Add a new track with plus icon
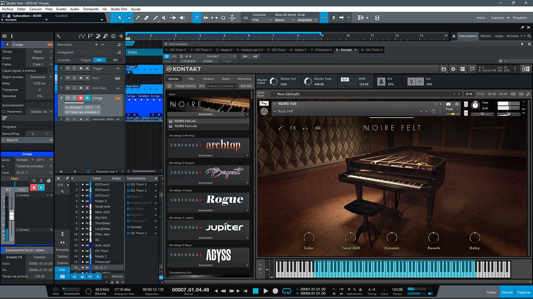Viewport: 533px width, 299px height. pyautogui.click(x=121, y=36)
